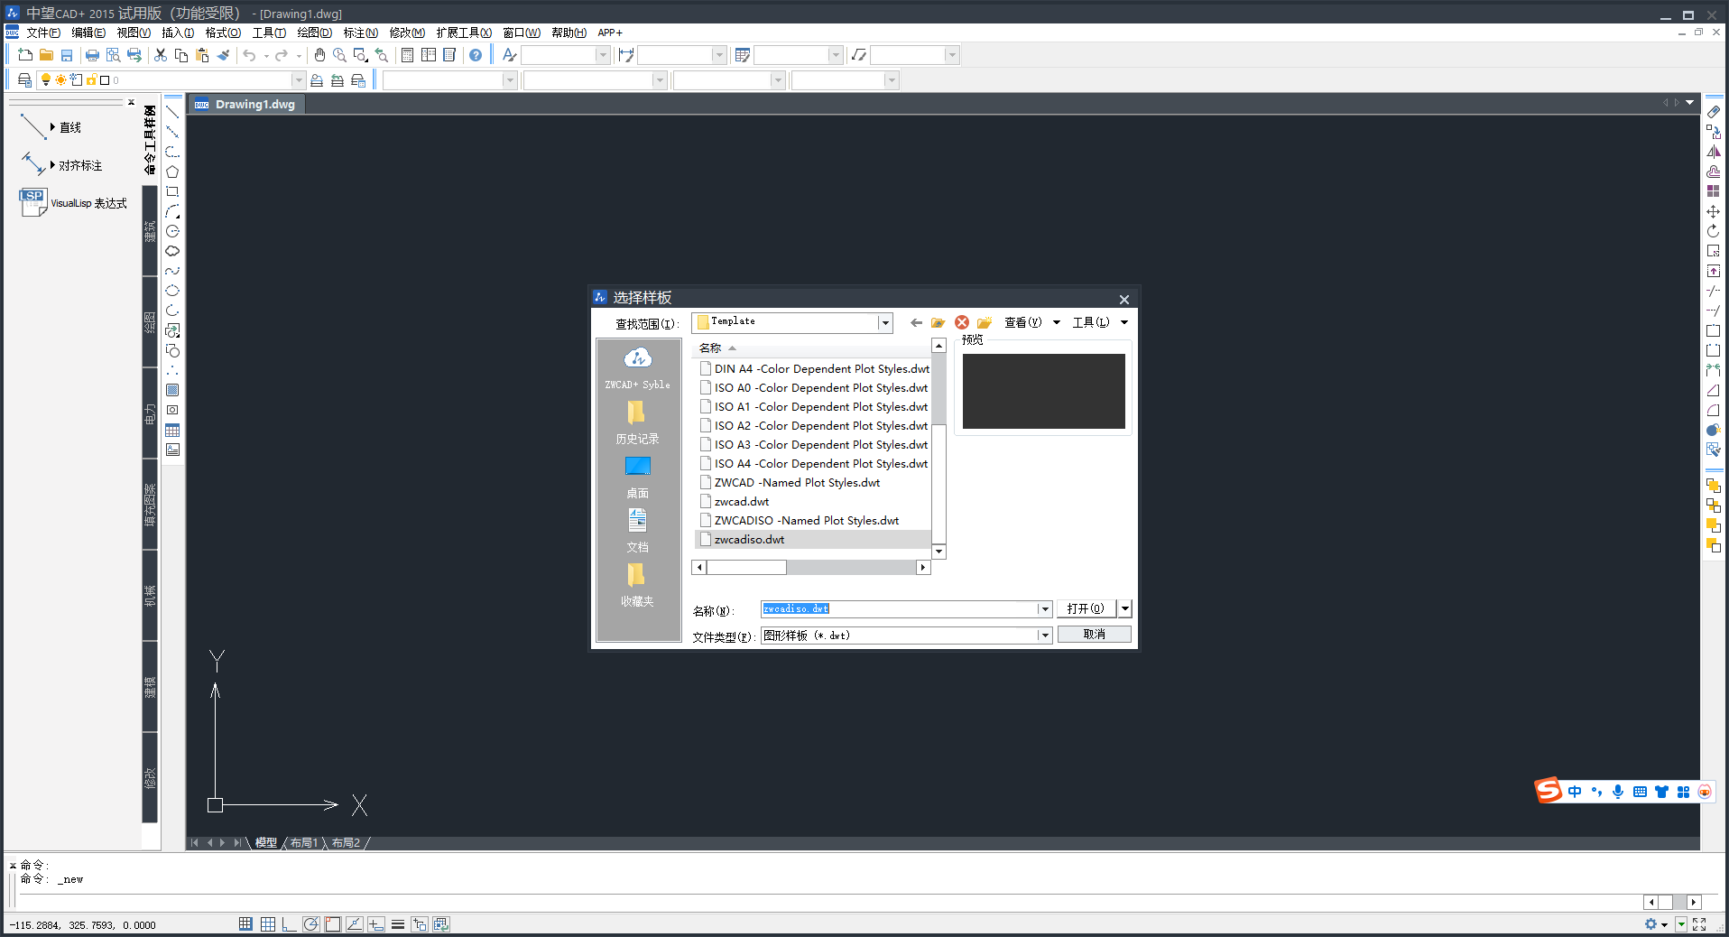
Task: Go to Desktop (桌面) in dialog sidebar
Action: pos(637,476)
